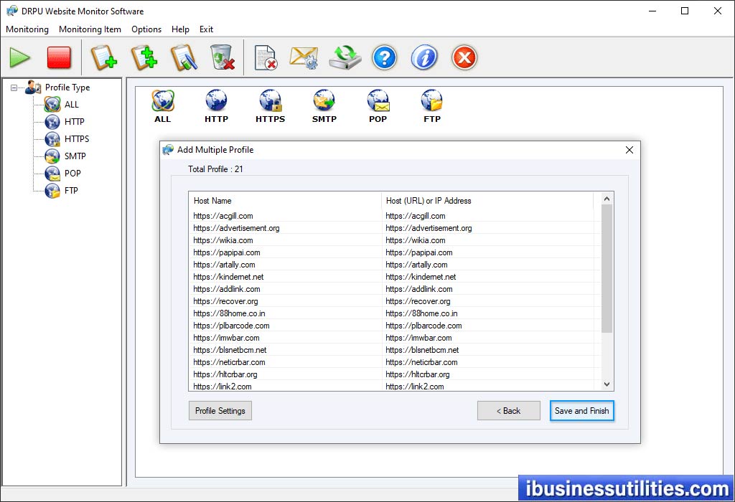
Task: Click https://wikia.com in the IP Address column
Action: click(416, 240)
